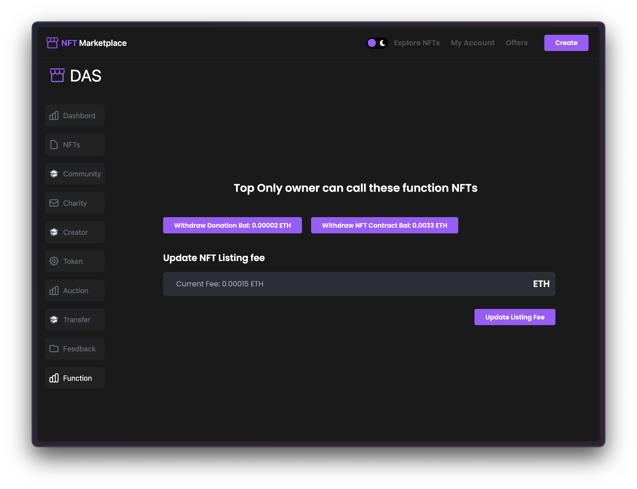The image size is (637, 489).
Task: Click the Creator graduation cap icon
Action: point(54,232)
